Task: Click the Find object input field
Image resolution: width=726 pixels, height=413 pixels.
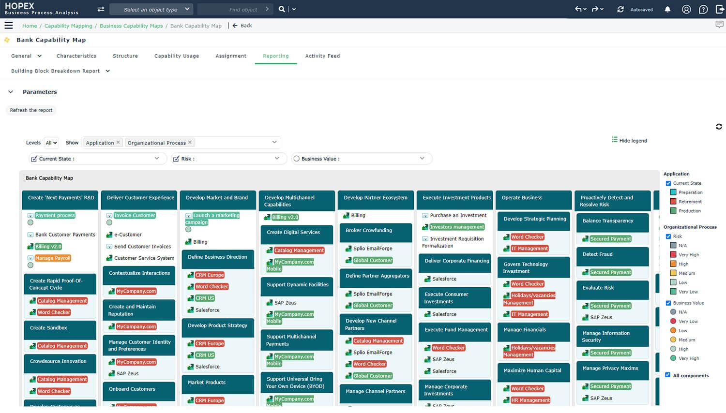Action: (x=235, y=9)
